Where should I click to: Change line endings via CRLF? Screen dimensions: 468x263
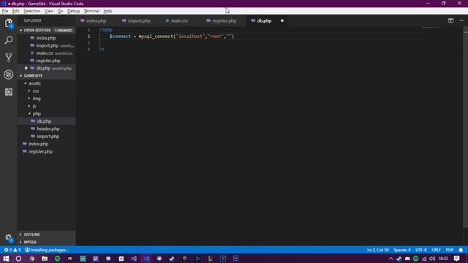tap(436, 250)
